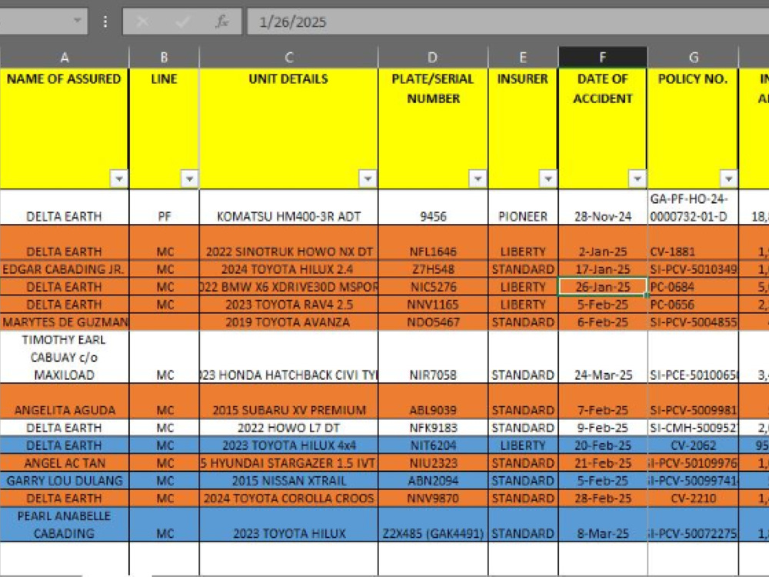Select the 21-Feb-25 date cell
Viewport: 769px width, 577px height.
[x=603, y=462]
